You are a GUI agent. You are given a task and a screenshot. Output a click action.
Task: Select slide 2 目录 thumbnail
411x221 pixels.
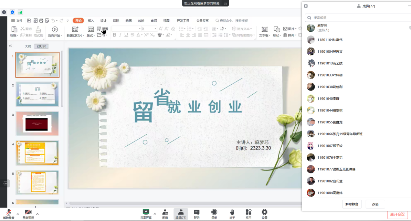click(37, 94)
